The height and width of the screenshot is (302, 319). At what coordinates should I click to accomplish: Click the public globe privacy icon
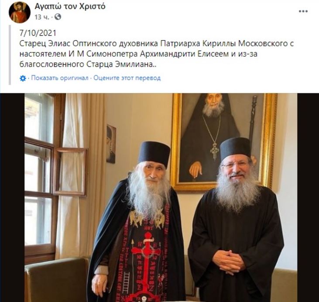pyautogui.click(x=58, y=17)
